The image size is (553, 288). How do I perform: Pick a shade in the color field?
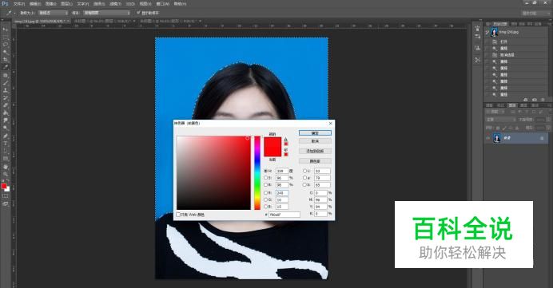click(x=213, y=173)
